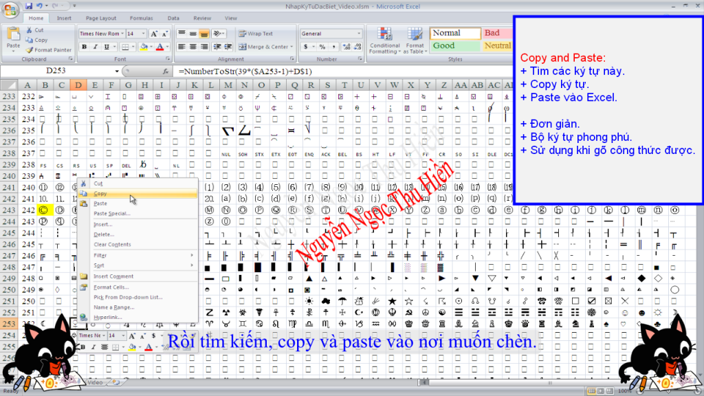Viewport: 704px width, 396px height.
Task: Open the Formulas ribbon tab
Action: (142, 19)
